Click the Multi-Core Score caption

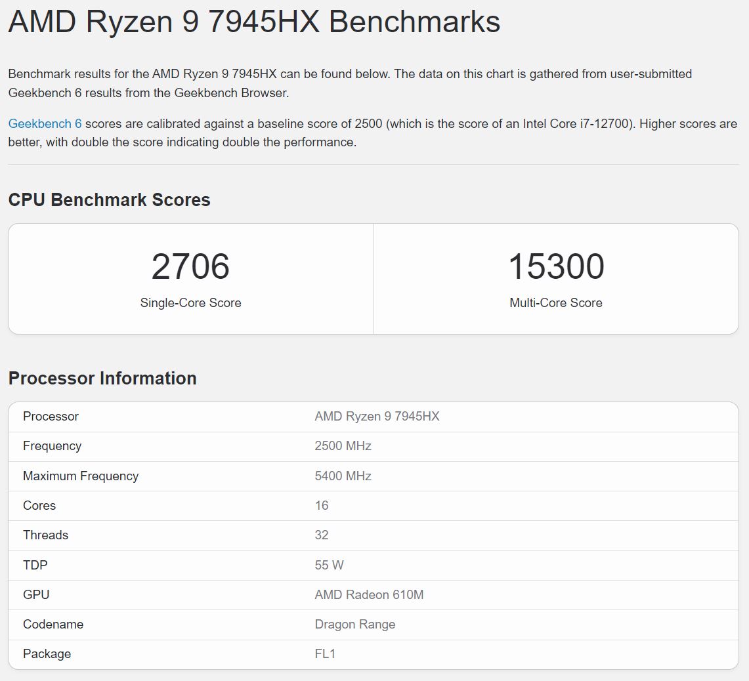click(x=556, y=303)
